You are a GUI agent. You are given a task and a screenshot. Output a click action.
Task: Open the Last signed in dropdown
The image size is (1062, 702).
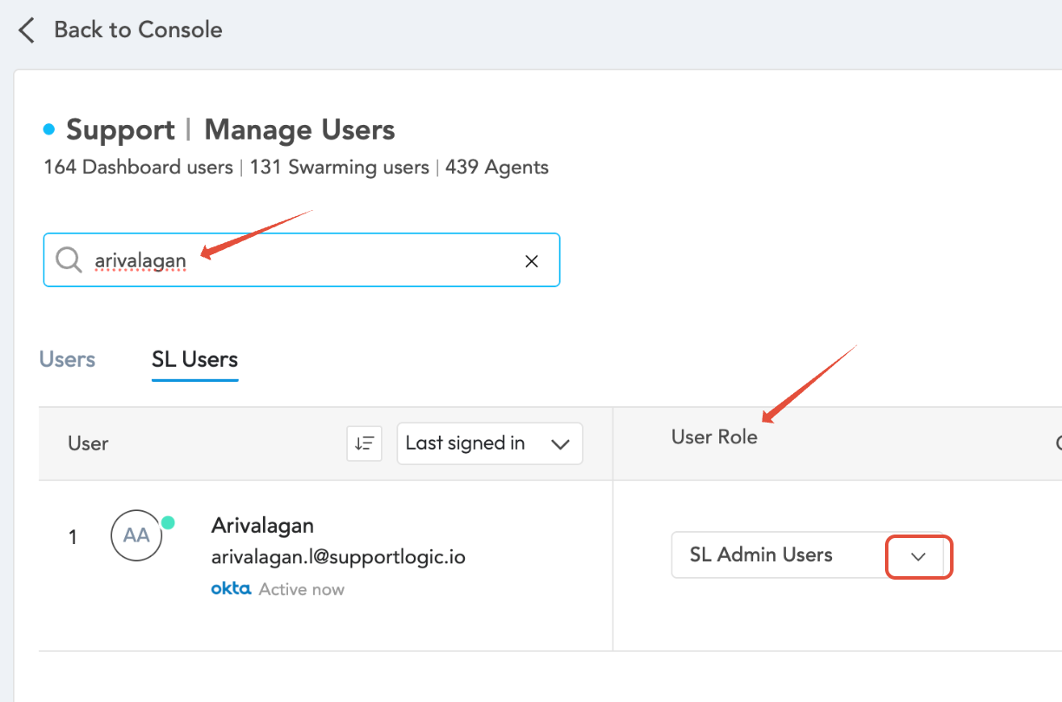coord(489,443)
